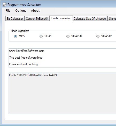Select the MD5 hash algorithm
The width and height of the screenshot is (116, 126).
[16, 36]
